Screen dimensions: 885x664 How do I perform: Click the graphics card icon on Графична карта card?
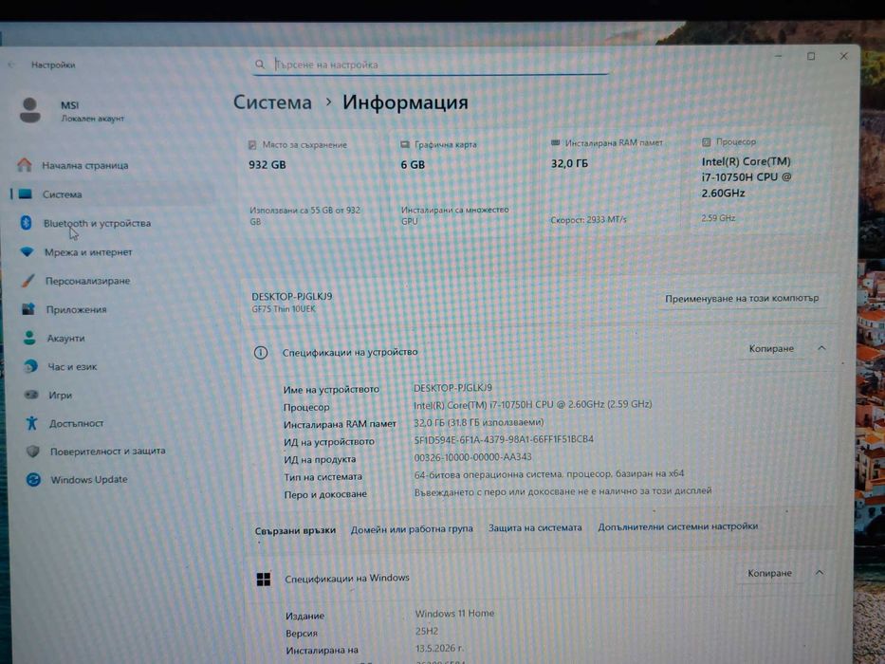pos(405,144)
